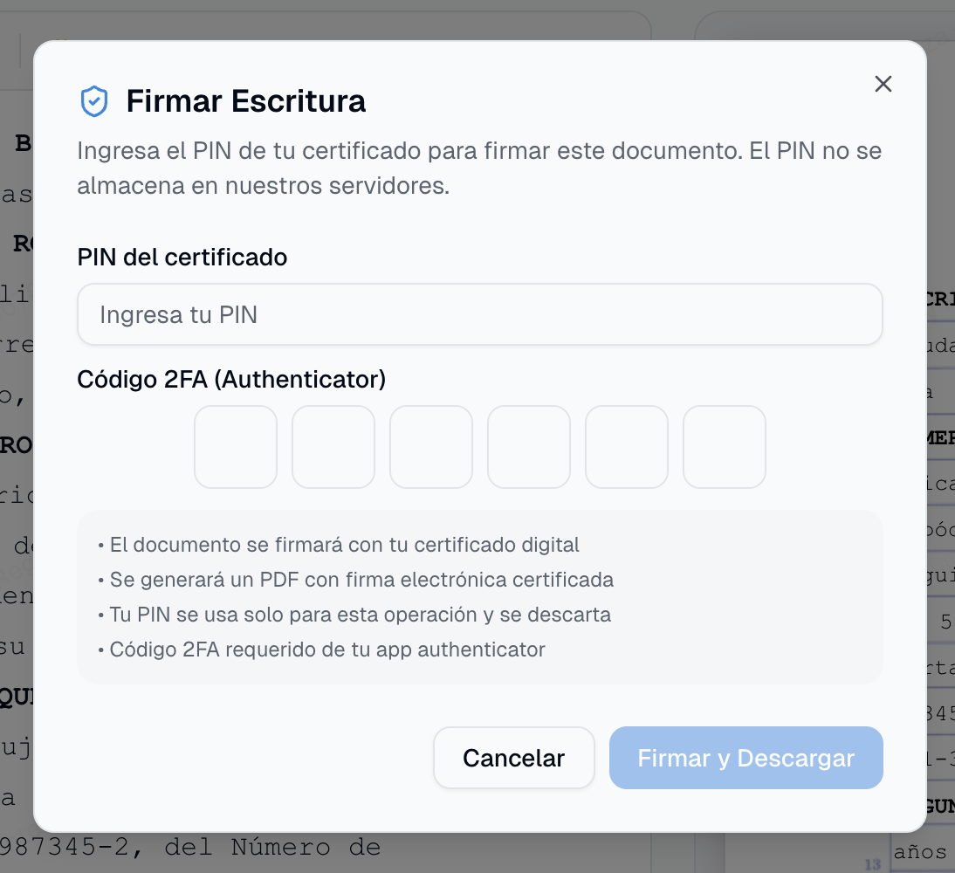Screen dimensions: 955x873
Task: Select the fourth 2FA code box
Action: pyautogui.click(x=528, y=446)
